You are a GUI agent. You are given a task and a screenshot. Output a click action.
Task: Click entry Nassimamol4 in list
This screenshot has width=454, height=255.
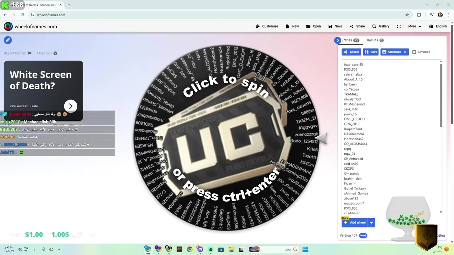[x=354, y=134]
